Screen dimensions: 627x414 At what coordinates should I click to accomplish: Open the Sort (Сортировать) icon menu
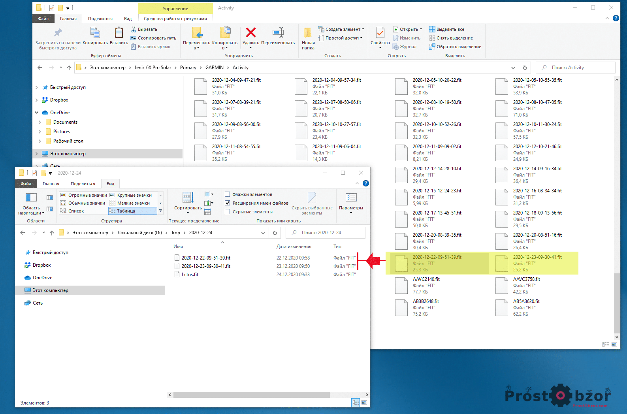(x=188, y=198)
